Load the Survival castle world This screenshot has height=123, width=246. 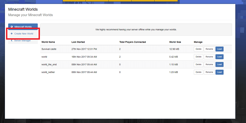pyautogui.click(x=219, y=49)
